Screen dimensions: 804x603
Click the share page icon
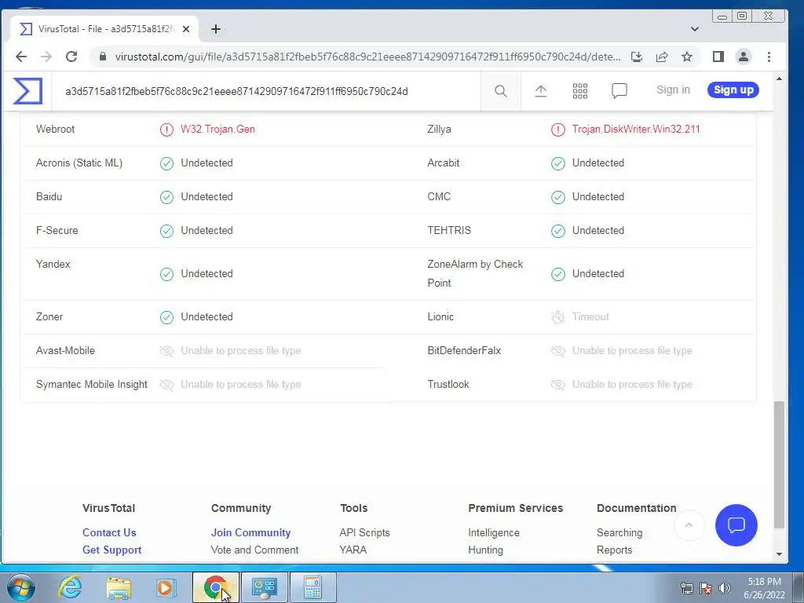662,57
